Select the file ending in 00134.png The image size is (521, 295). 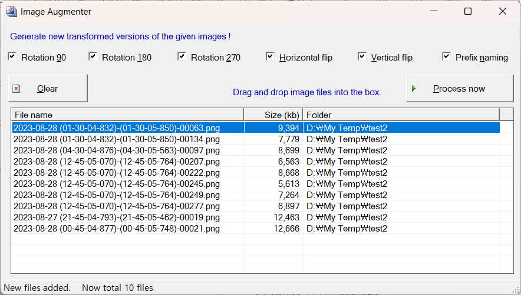[117, 139]
